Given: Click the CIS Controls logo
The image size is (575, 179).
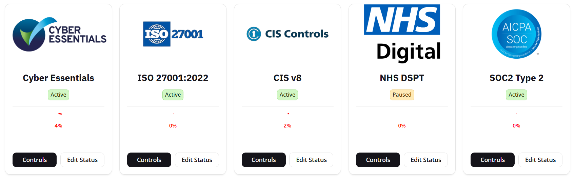Looking at the screenshot, I should (x=287, y=34).
